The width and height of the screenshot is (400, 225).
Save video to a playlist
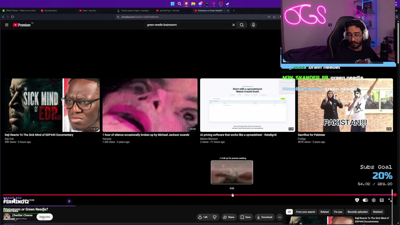coord(245,217)
